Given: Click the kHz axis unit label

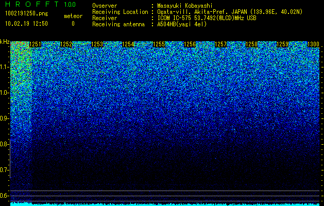Looking at the screenshot, I should [5, 42].
